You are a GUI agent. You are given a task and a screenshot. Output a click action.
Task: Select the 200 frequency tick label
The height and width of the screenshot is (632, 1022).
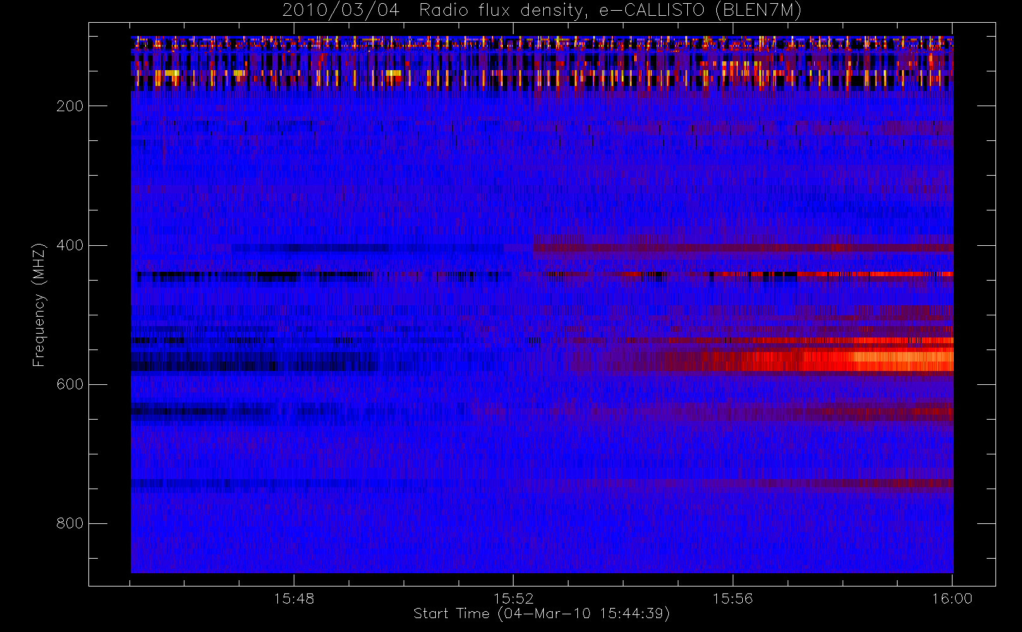tap(69, 106)
